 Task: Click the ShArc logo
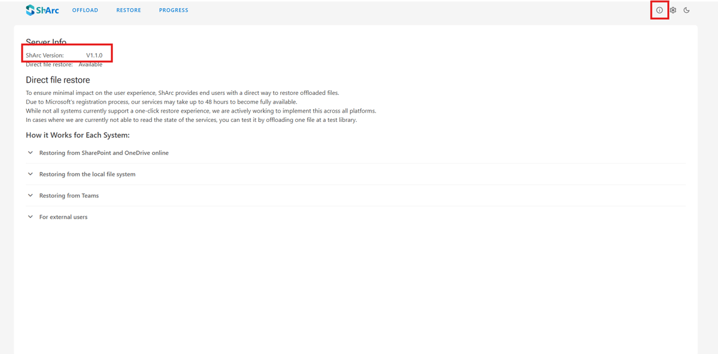(42, 10)
